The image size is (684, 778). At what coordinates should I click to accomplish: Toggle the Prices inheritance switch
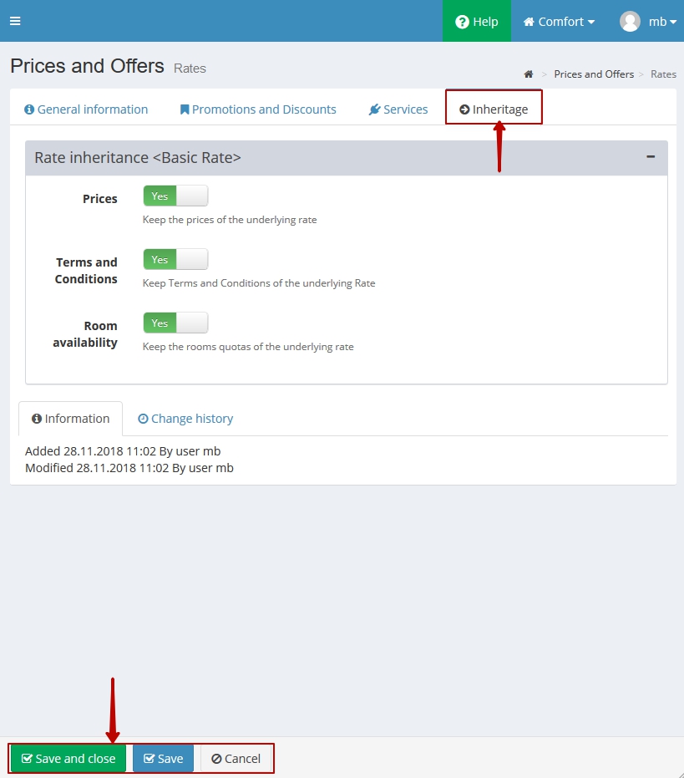[x=175, y=196]
